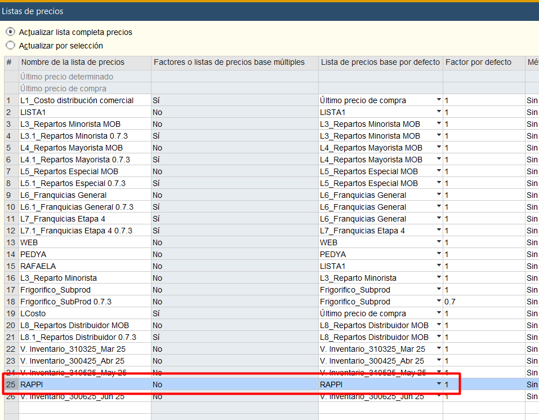The height and width of the screenshot is (420, 539).
Task: Click Frigorifico_Subprod name in row 17
Action: pos(55,290)
